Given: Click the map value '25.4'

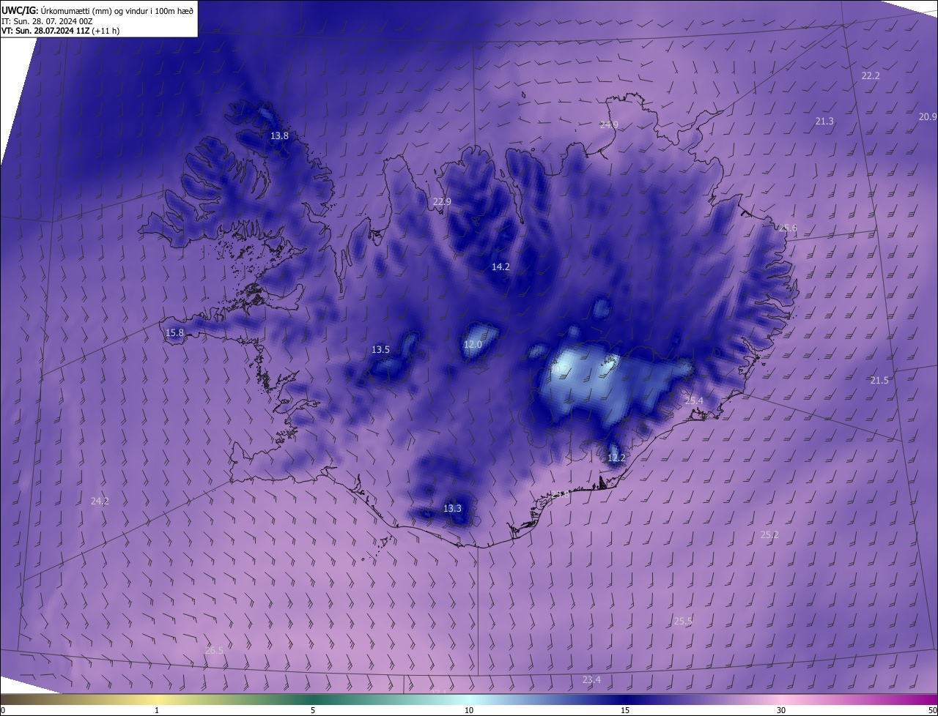Looking at the screenshot, I should pos(694,400).
